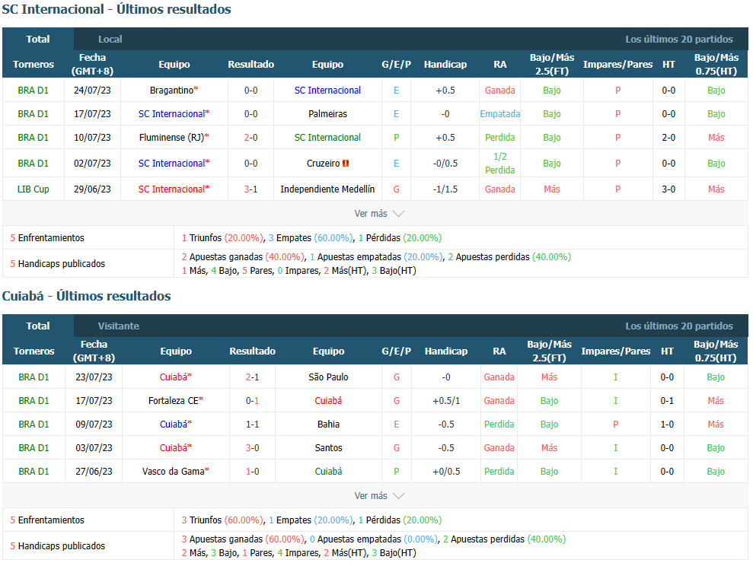Open Santos team link
Image resolution: width=753 pixels, height=566 pixels.
(x=328, y=448)
